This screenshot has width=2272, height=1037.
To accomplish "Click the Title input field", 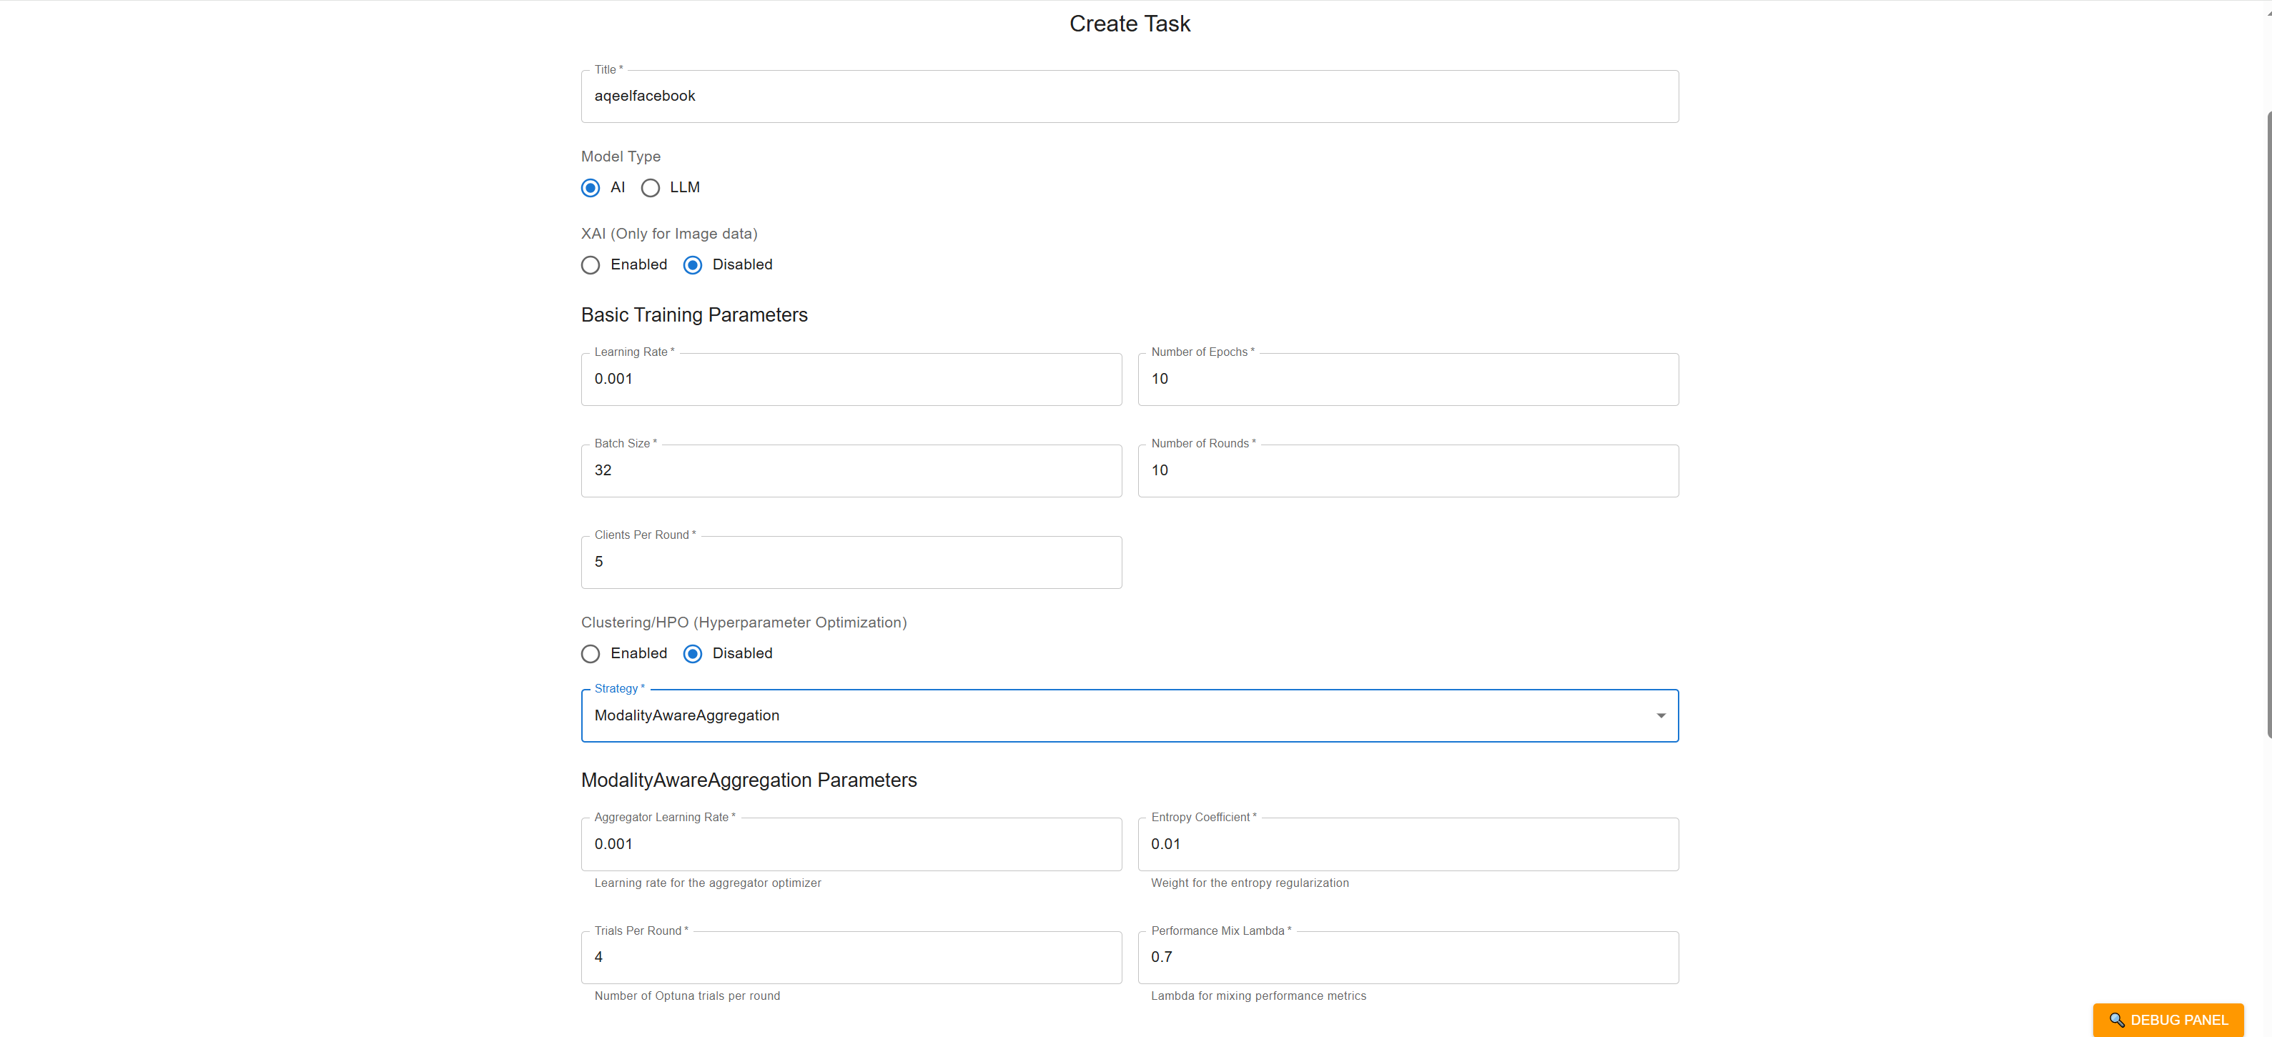I will (x=1129, y=96).
